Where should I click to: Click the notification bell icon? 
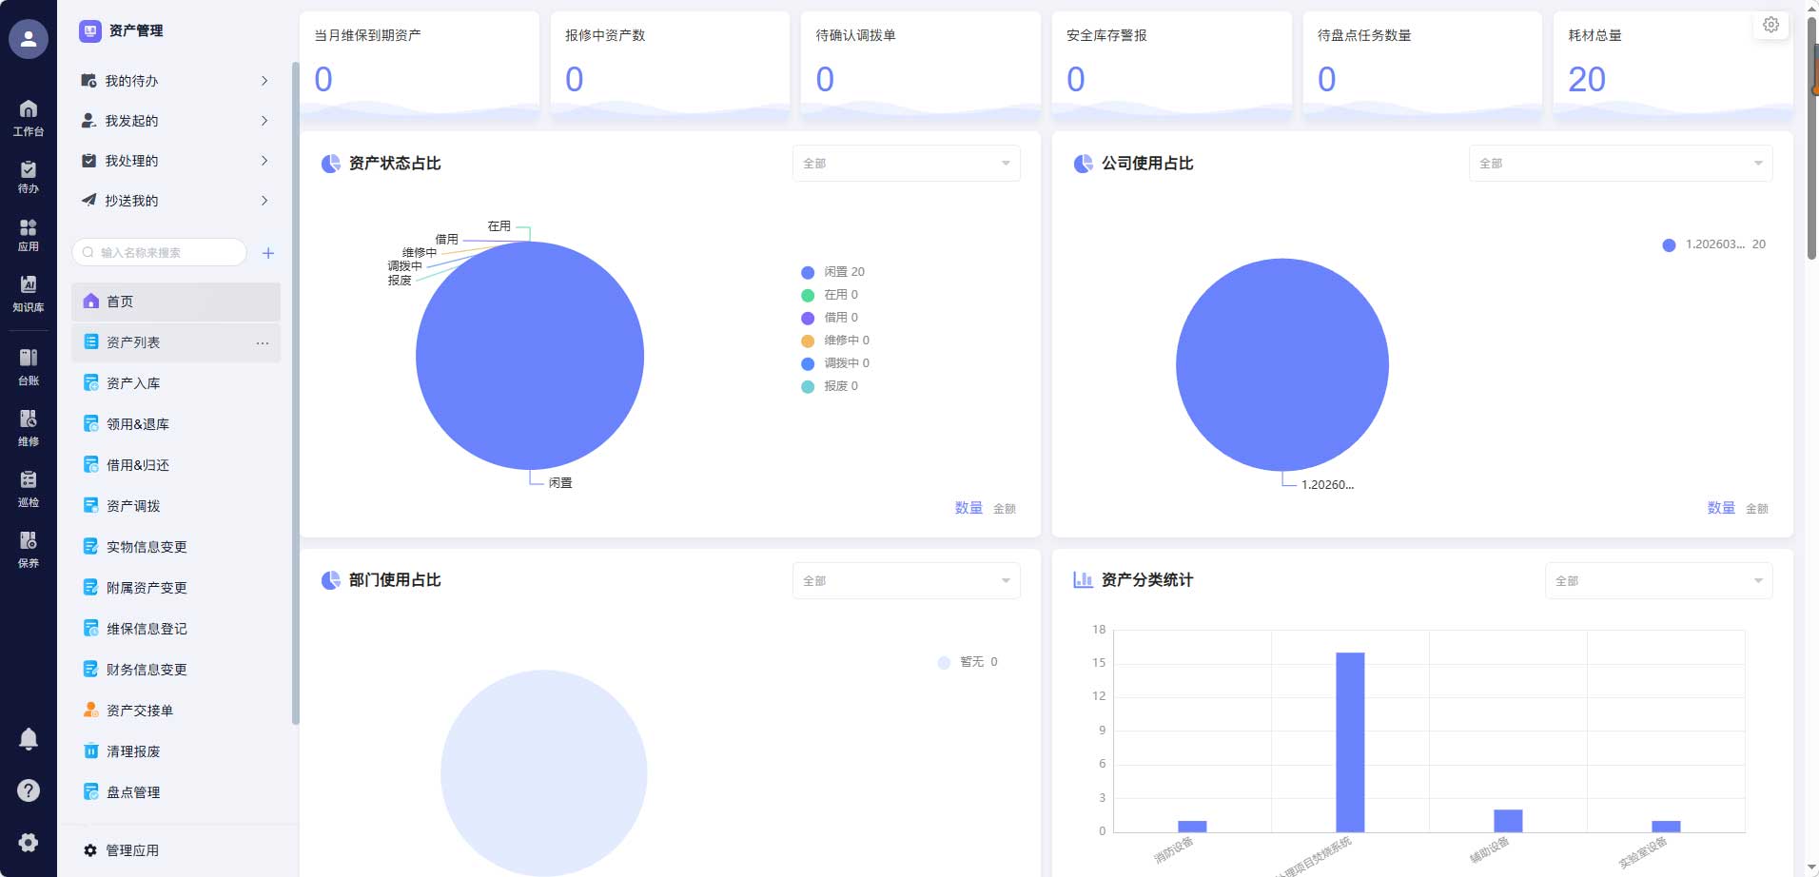click(29, 739)
